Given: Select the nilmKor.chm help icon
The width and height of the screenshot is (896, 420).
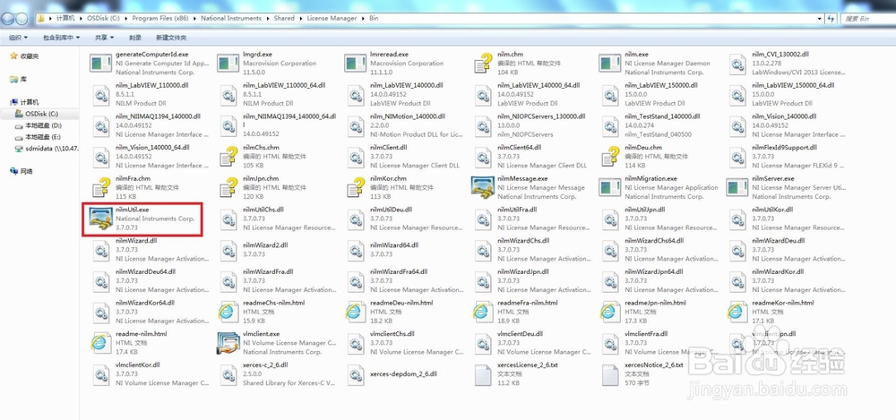Looking at the screenshot, I should click(x=356, y=187).
